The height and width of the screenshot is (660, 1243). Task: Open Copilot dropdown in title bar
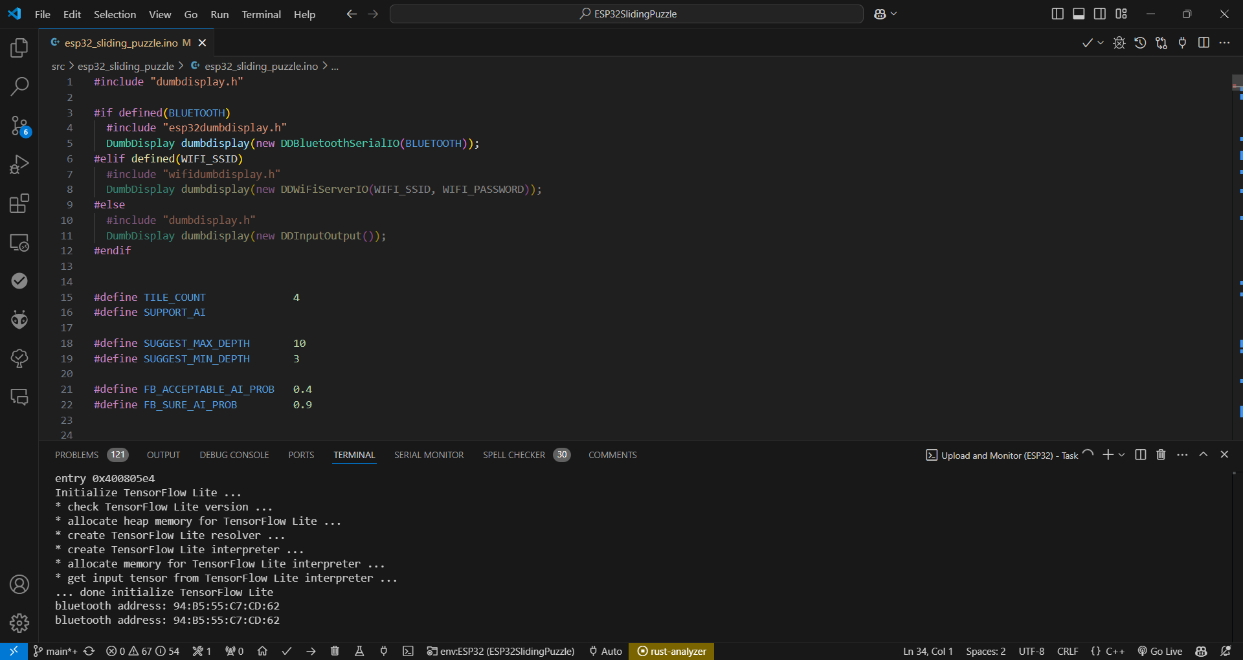894,14
